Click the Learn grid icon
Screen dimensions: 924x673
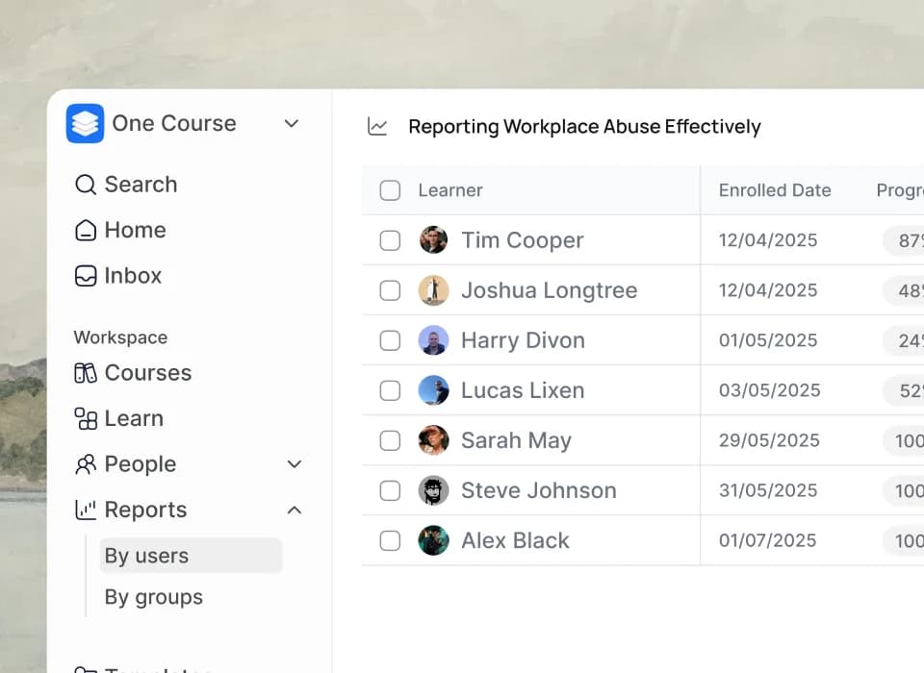point(86,418)
